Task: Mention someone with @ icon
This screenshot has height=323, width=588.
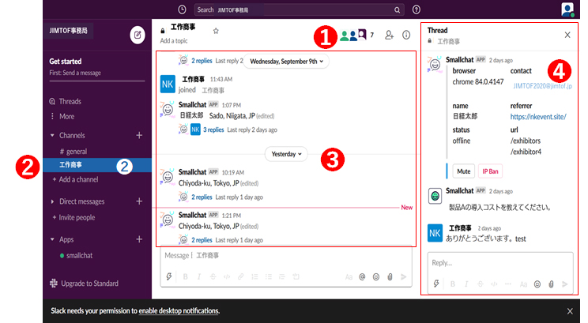Action: (362, 277)
